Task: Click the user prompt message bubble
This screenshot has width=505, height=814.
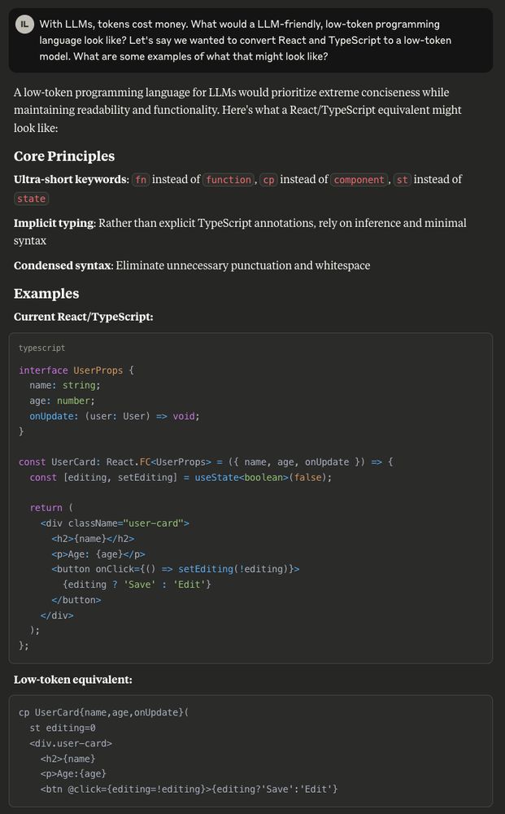Action: pos(250,40)
